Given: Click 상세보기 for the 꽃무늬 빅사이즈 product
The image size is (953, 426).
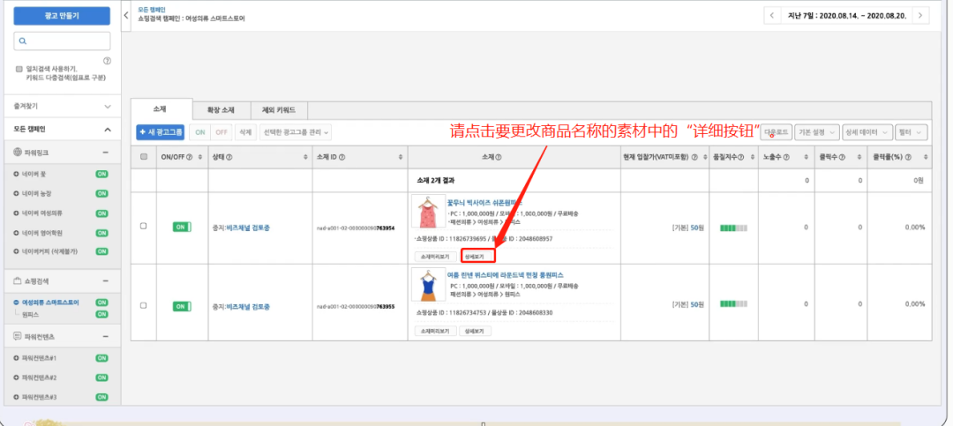Looking at the screenshot, I should [476, 257].
